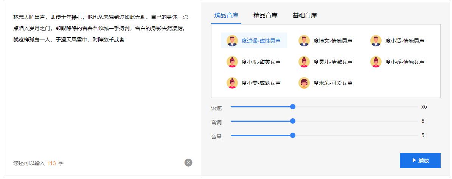The width and height of the screenshot is (452, 179).
Task: Pick voice 度小贤-情感男声
Action: [x=397, y=41]
